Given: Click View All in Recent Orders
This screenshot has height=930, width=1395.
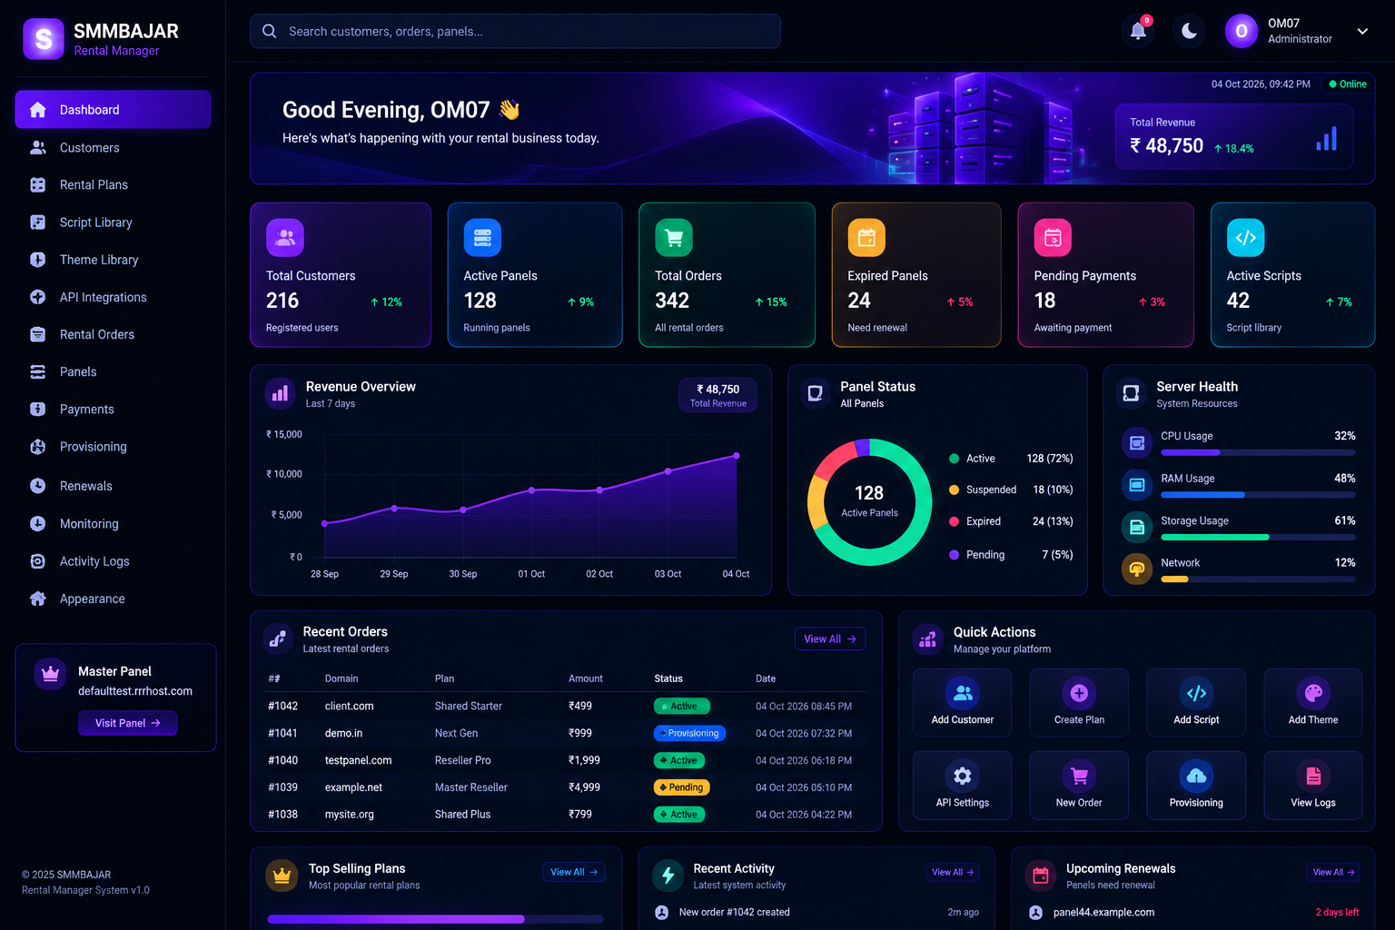Looking at the screenshot, I should [830, 639].
